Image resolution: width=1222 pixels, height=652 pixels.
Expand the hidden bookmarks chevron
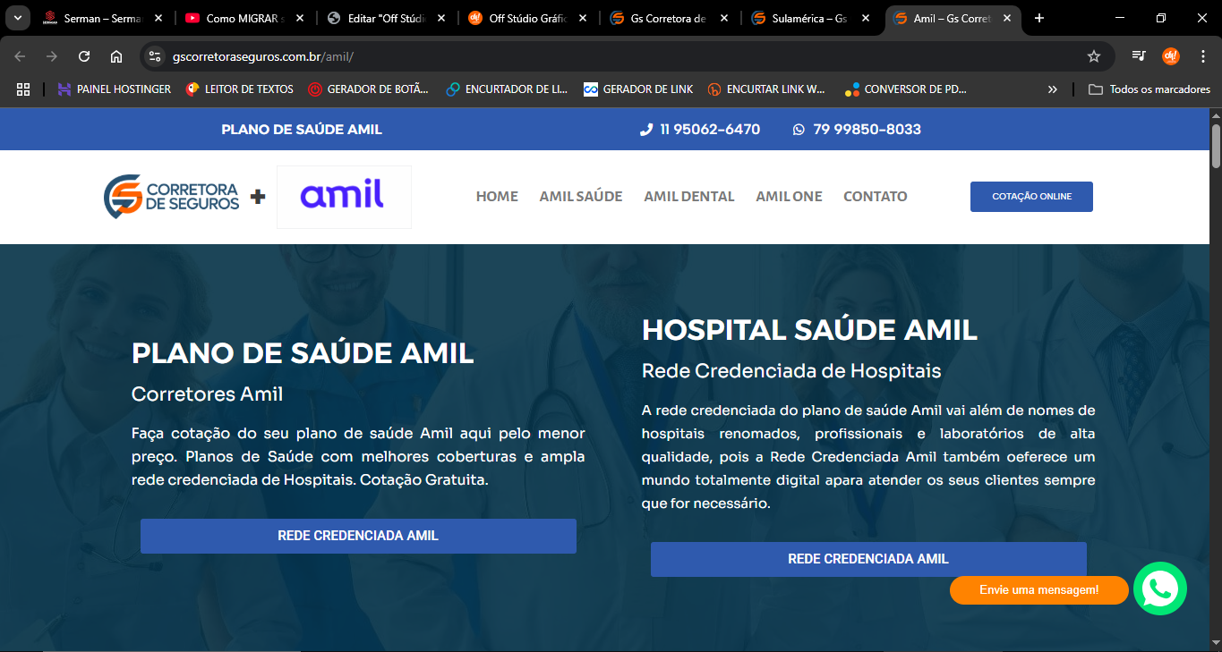pyautogui.click(x=1053, y=89)
